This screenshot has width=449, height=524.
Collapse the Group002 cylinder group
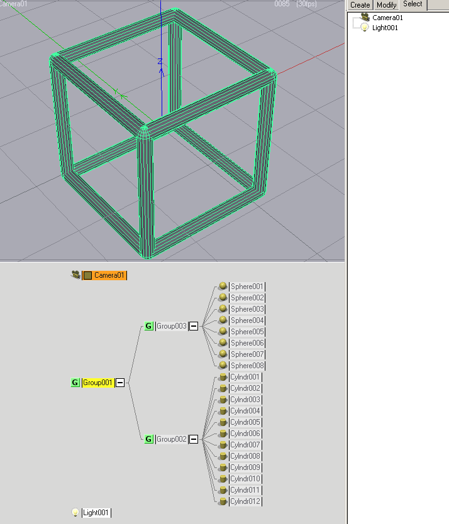[x=194, y=439]
